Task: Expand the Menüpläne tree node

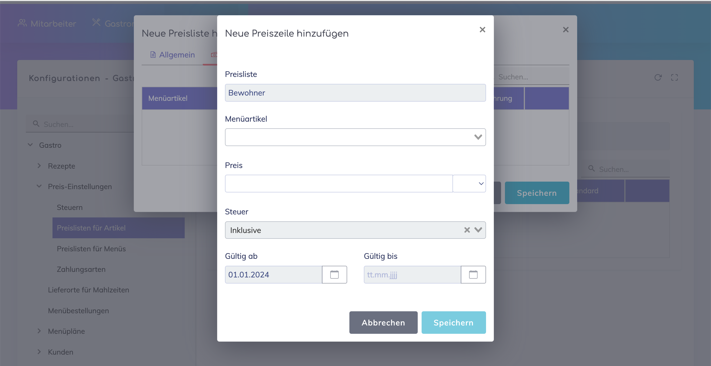Action: [39, 331]
